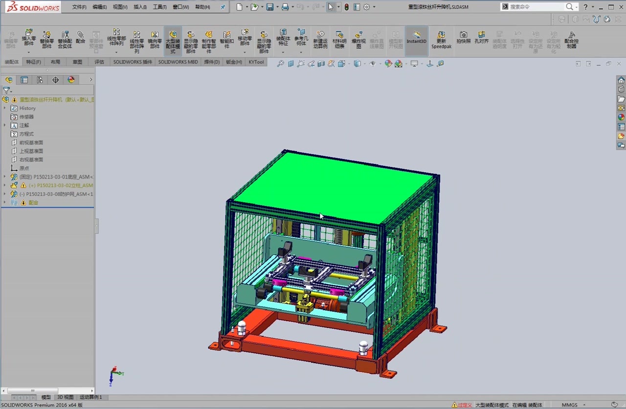Expand the P150213-03-01底座_ASM node
Screen dimensions: 626x409
tap(4, 177)
